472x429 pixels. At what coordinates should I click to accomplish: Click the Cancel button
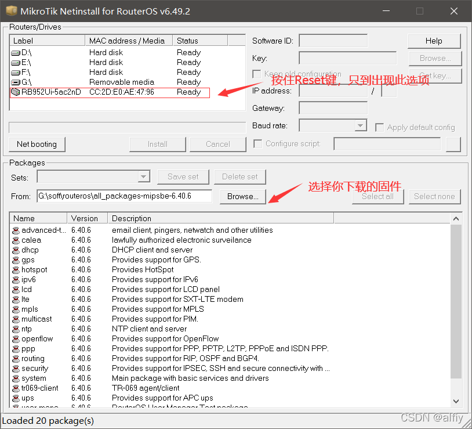tap(218, 145)
